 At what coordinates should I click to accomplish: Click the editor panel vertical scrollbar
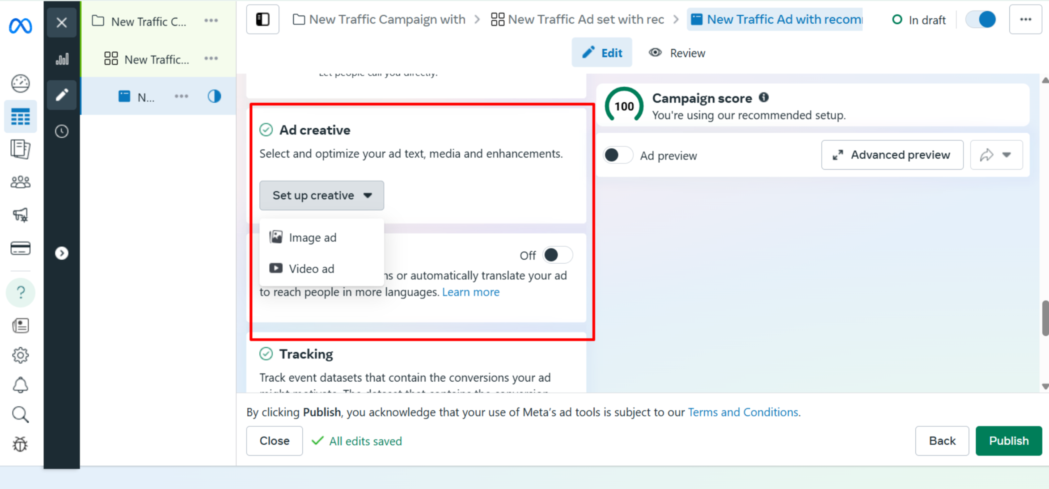(x=1045, y=317)
